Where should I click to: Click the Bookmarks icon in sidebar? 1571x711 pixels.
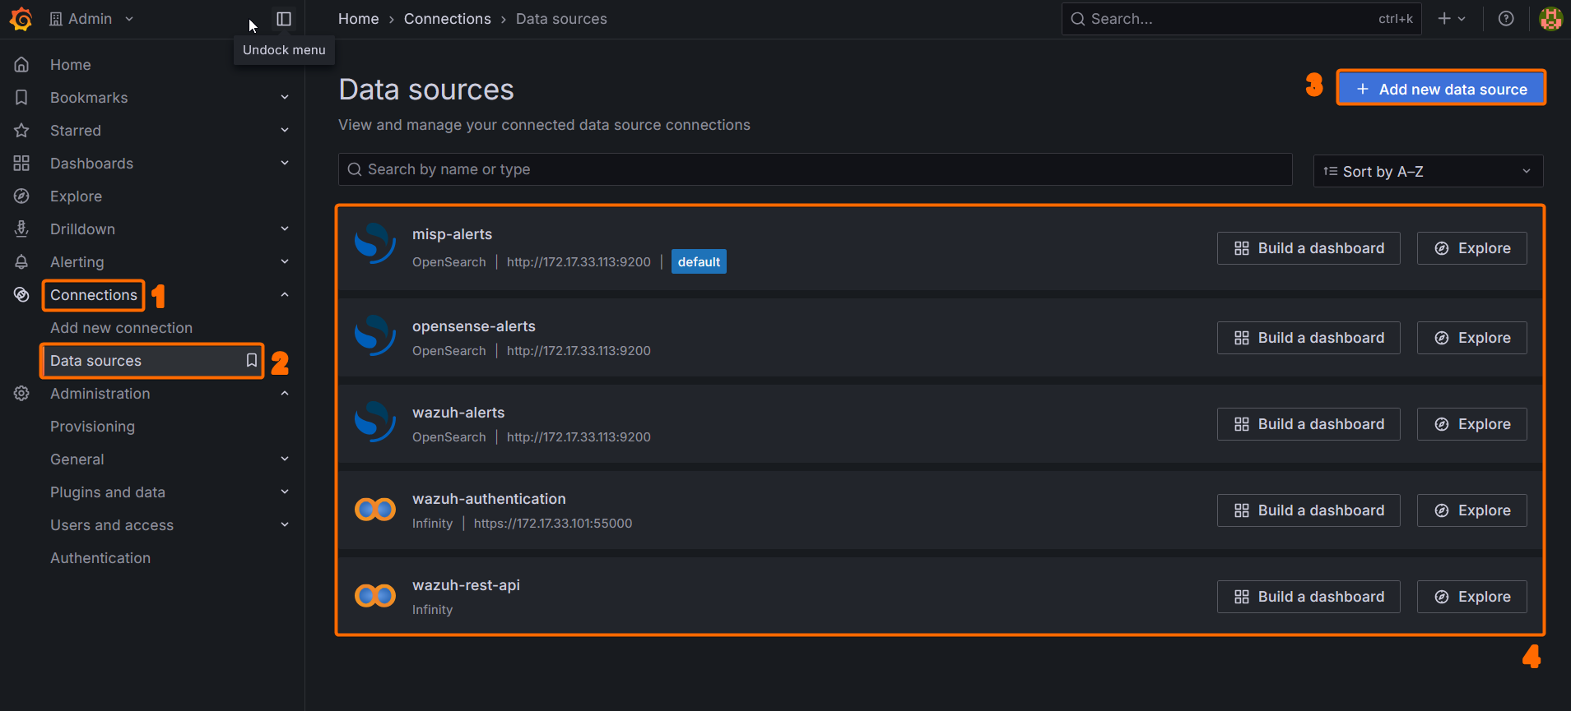(x=21, y=97)
